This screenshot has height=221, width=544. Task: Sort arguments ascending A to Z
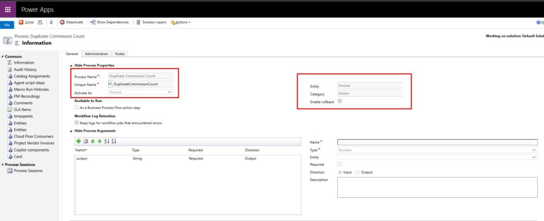click(107, 141)
